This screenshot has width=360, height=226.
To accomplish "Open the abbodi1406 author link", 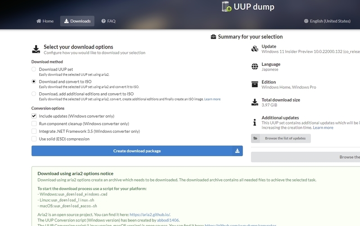I will [x=168, y=220].
